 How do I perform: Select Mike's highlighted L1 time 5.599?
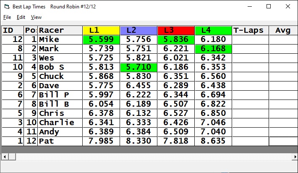coord(101,39)
